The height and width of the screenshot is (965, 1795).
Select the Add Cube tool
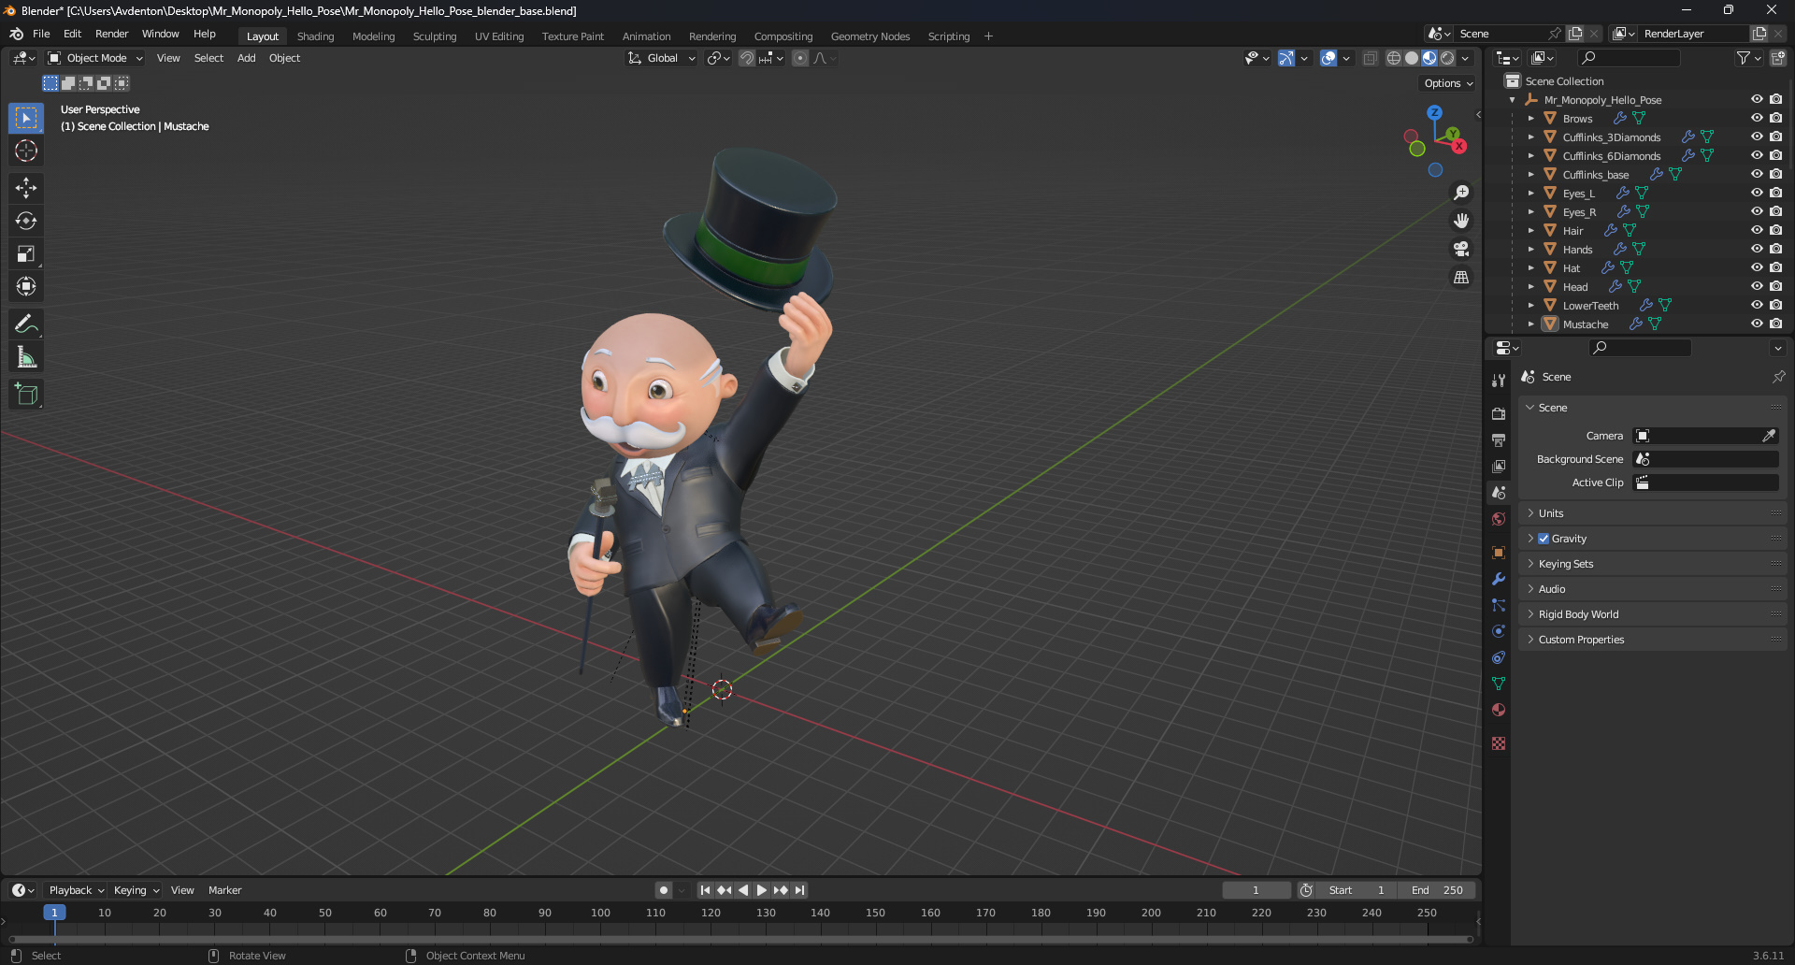[26, 394]
